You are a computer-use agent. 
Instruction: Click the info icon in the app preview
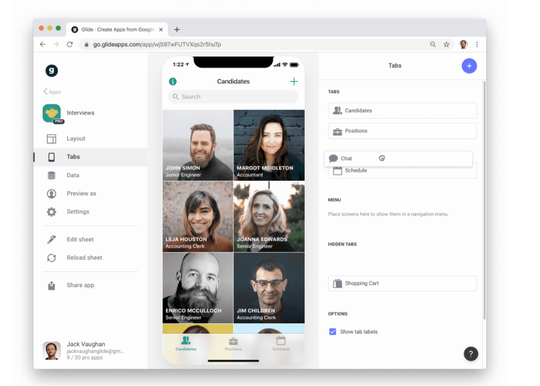173,81
